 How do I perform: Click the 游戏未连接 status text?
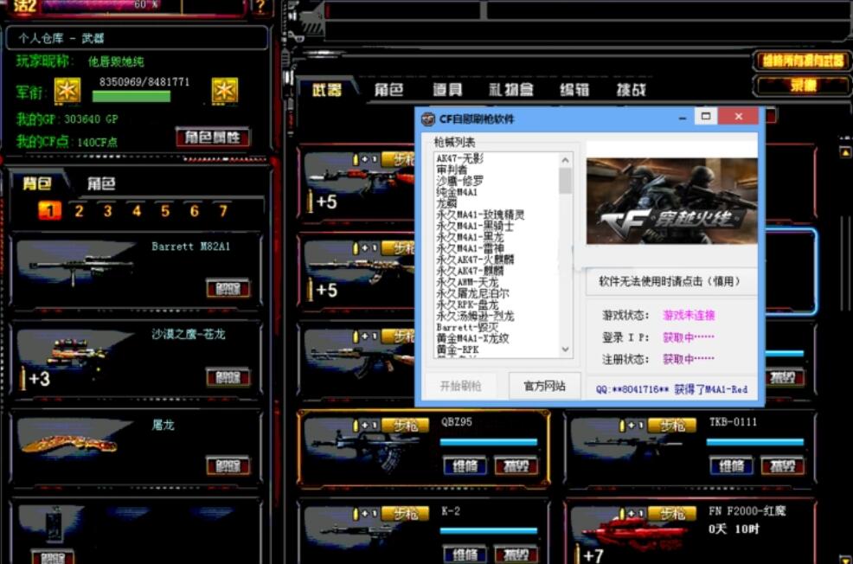(x=689, y=315)
